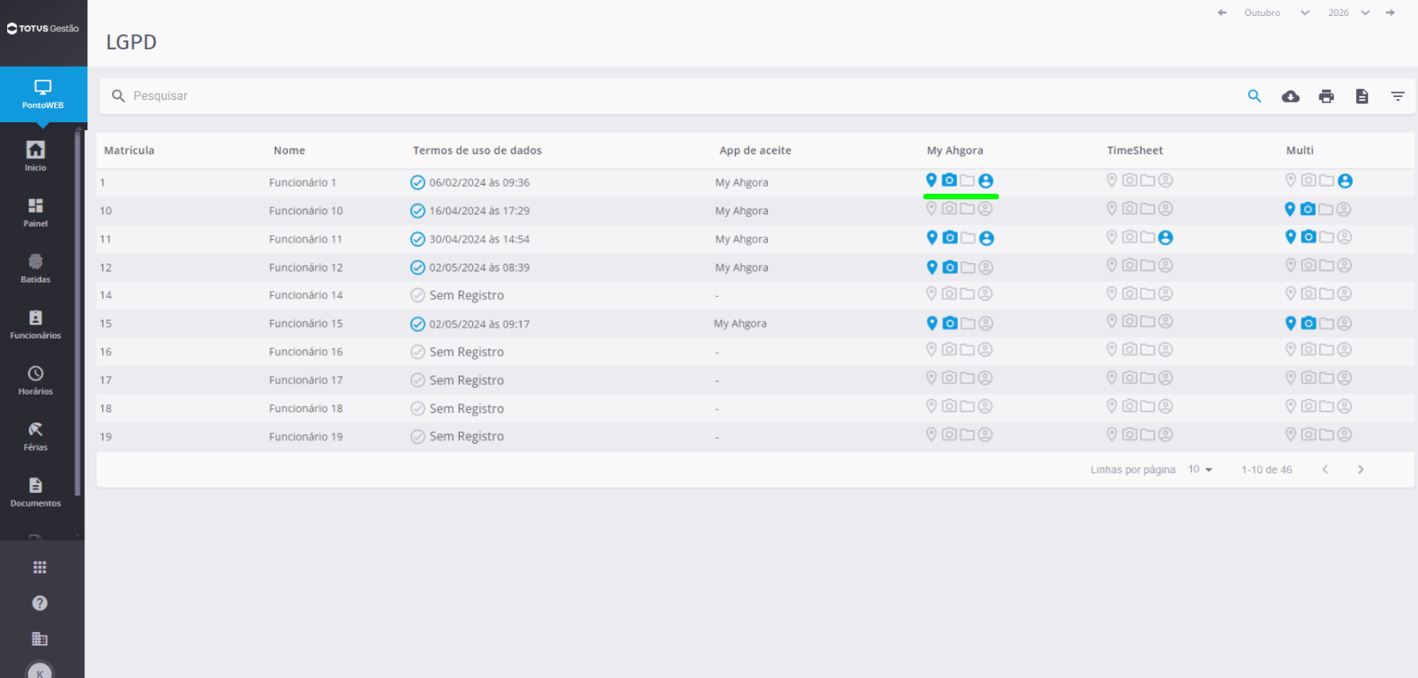Open the apps grid icon in sidebar
The image size is (1418, 678).
point(40,567)
